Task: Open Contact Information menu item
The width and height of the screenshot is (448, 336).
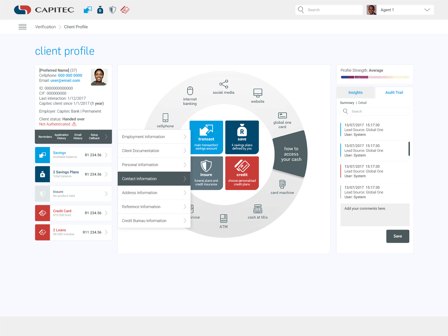Action: [x=154, y=179]
